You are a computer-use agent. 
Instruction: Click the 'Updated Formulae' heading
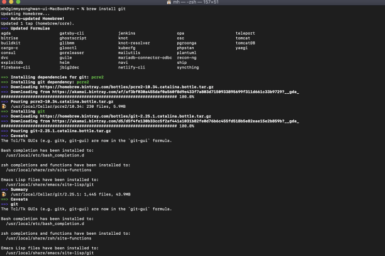point(30,28)
